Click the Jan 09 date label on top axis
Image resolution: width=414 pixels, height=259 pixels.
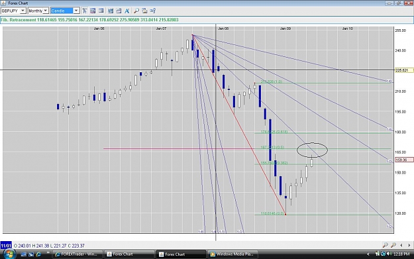(285, 28)
